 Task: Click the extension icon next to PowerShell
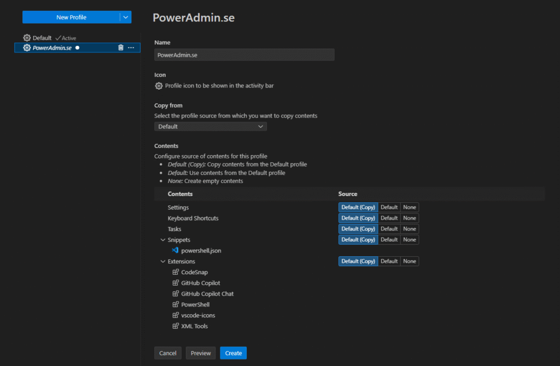pos(176,304)
